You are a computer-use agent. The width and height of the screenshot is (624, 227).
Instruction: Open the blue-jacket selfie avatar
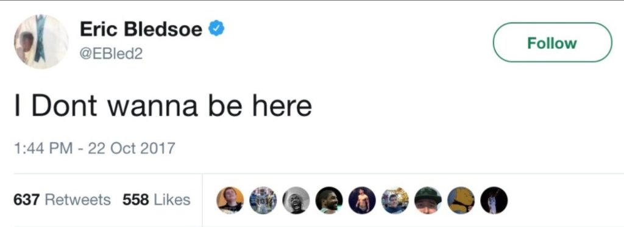tap(395, 200)
